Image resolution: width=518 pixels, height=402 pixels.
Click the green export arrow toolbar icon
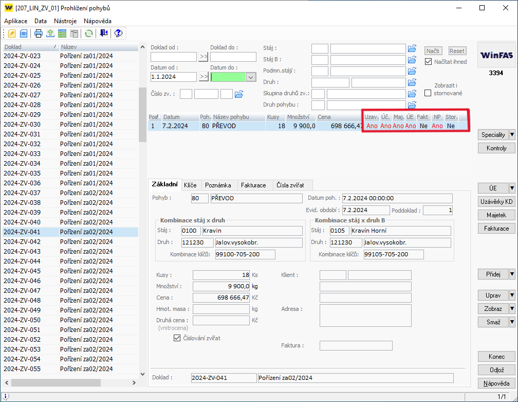tap(50, 33)
